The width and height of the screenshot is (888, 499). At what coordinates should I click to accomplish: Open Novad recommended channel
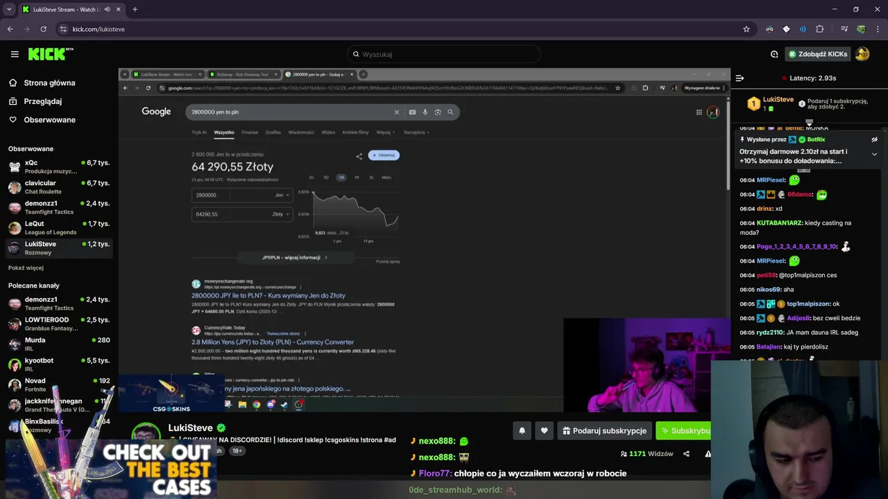click(x=59, y=385)
